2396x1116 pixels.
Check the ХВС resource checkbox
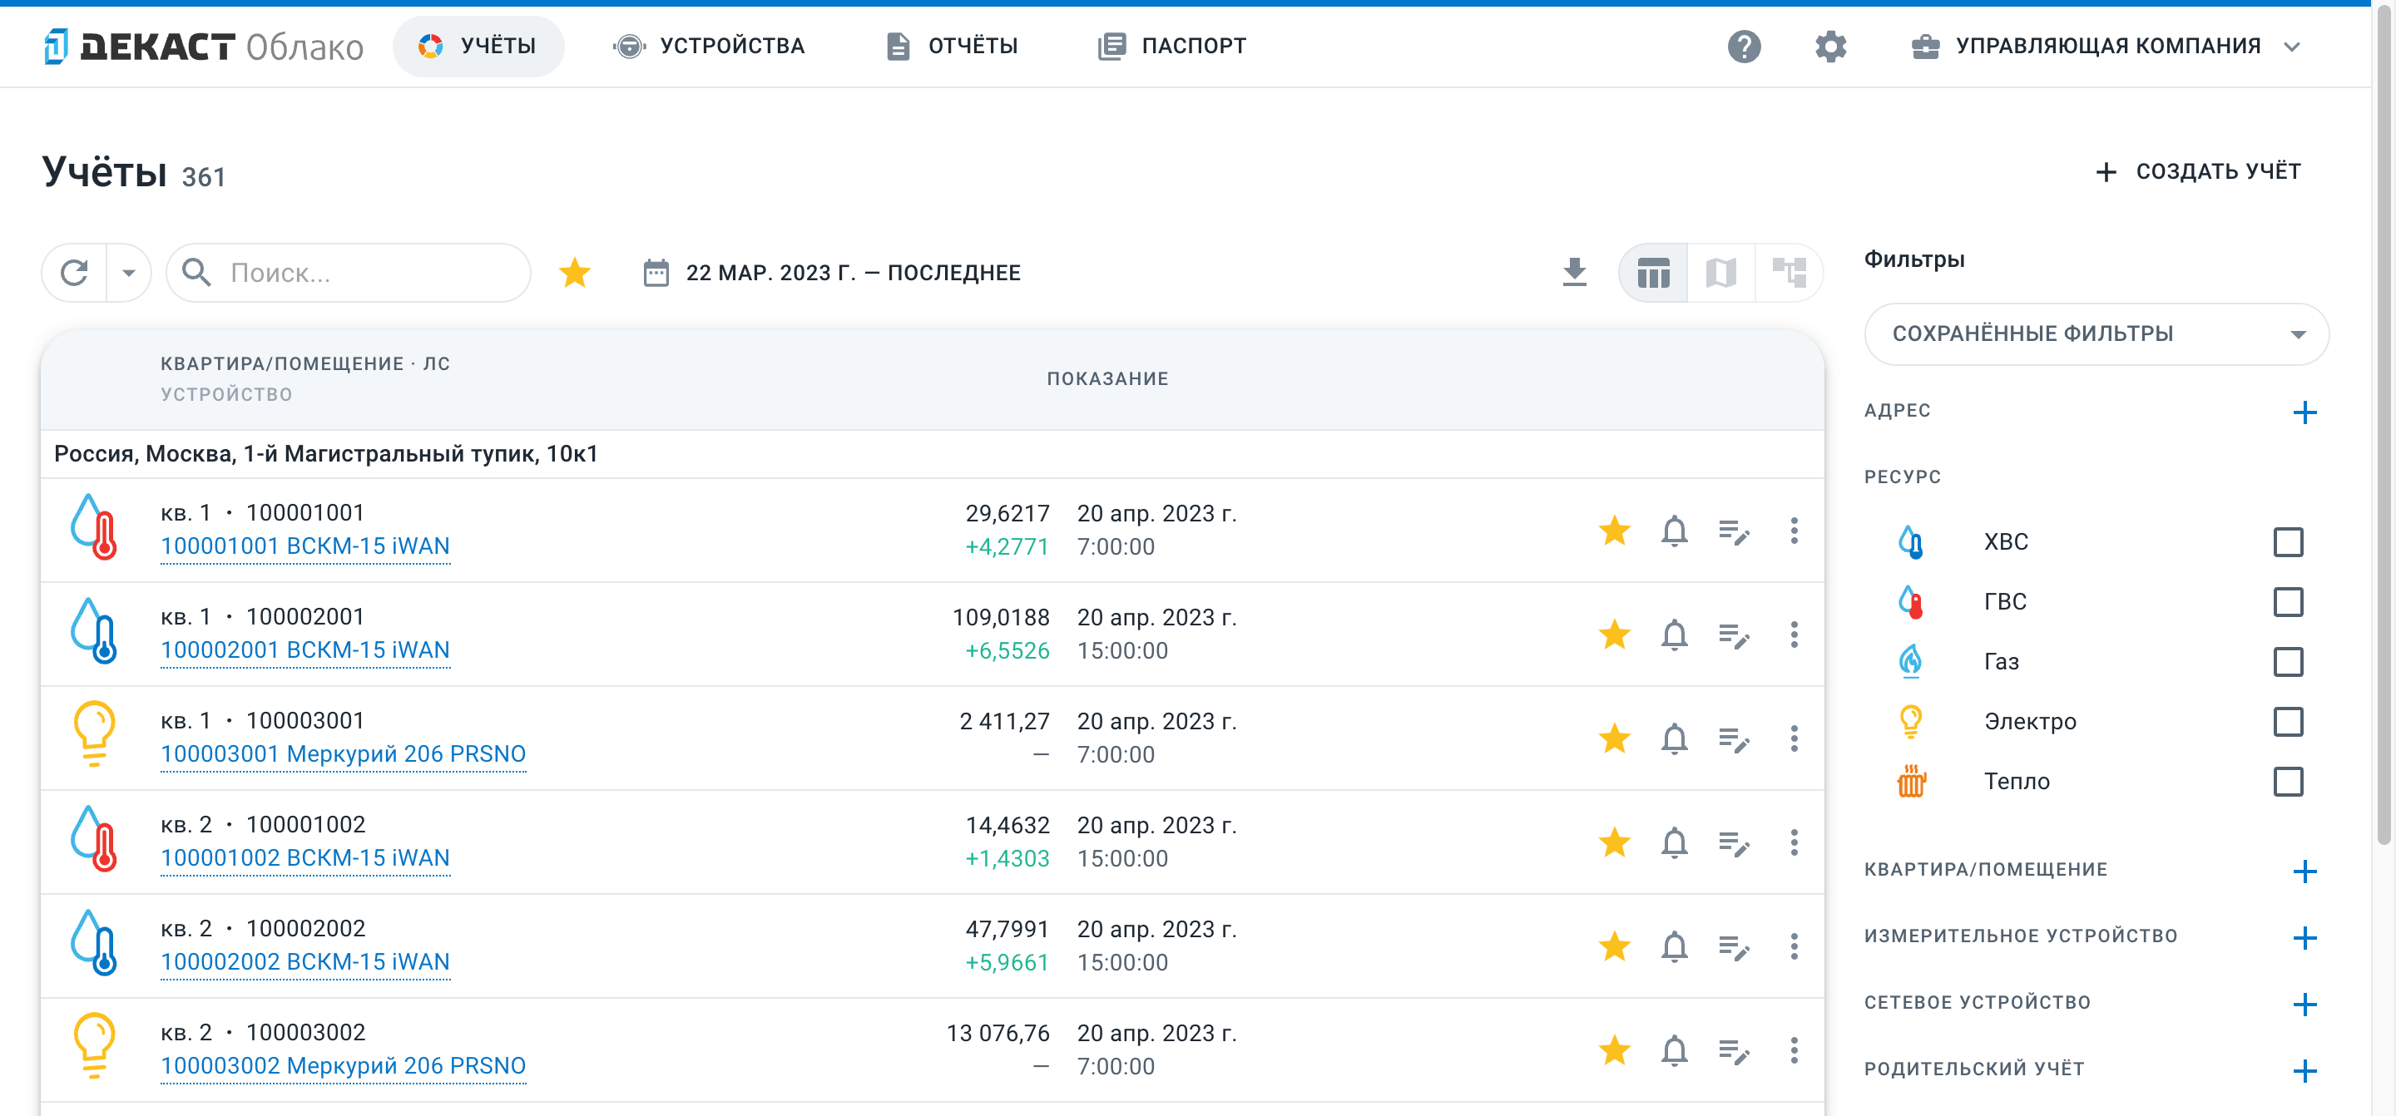2287,541
